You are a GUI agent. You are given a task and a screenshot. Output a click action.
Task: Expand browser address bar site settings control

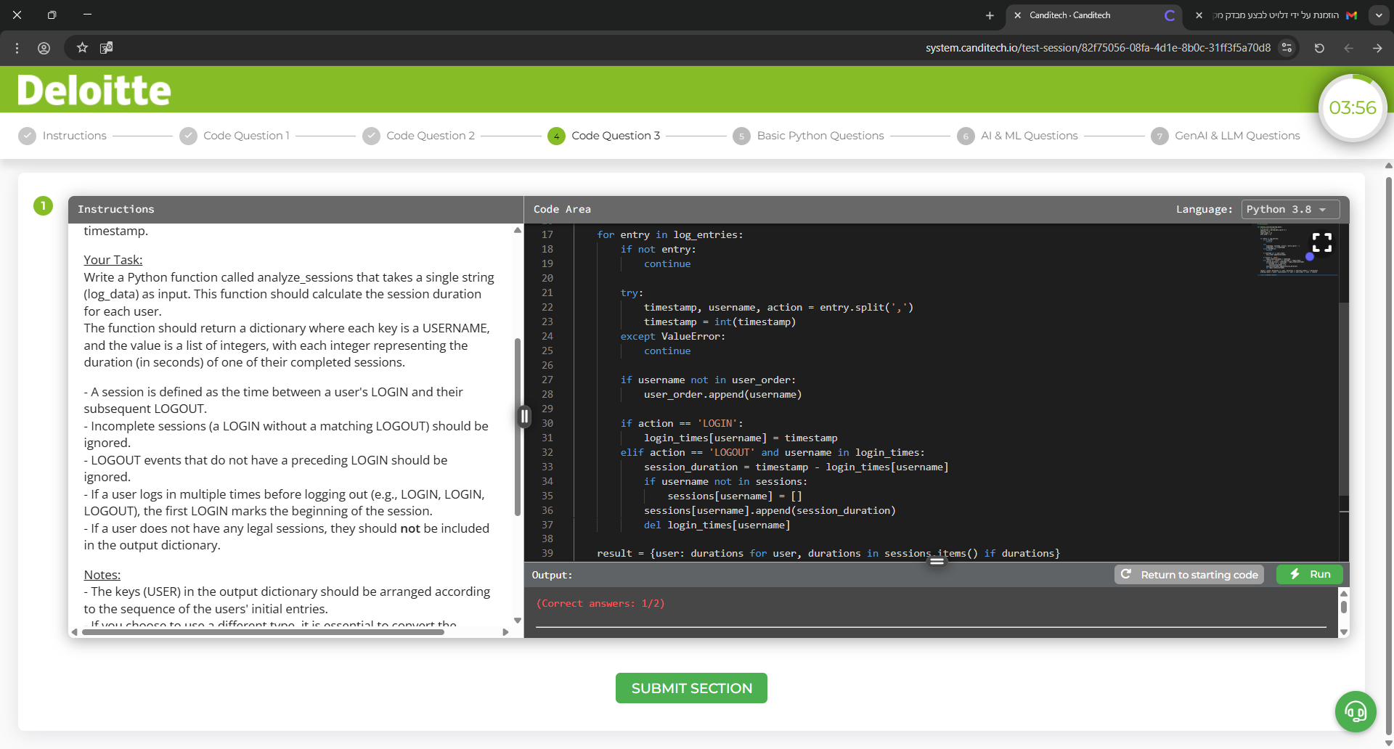1288,48
